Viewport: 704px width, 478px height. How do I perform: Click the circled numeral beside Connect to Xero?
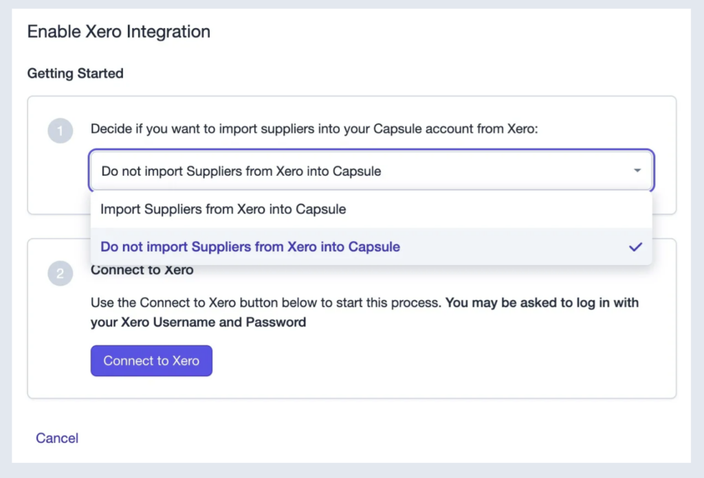tap(60, 273)
